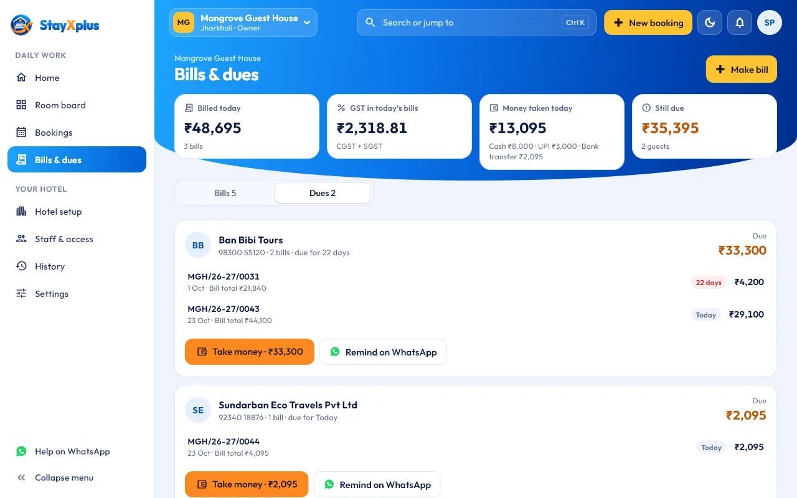Click Sundarban Eco Travels Pvt Ltd name
Viewport: 797px width, 498px height.
coord(288,405)
